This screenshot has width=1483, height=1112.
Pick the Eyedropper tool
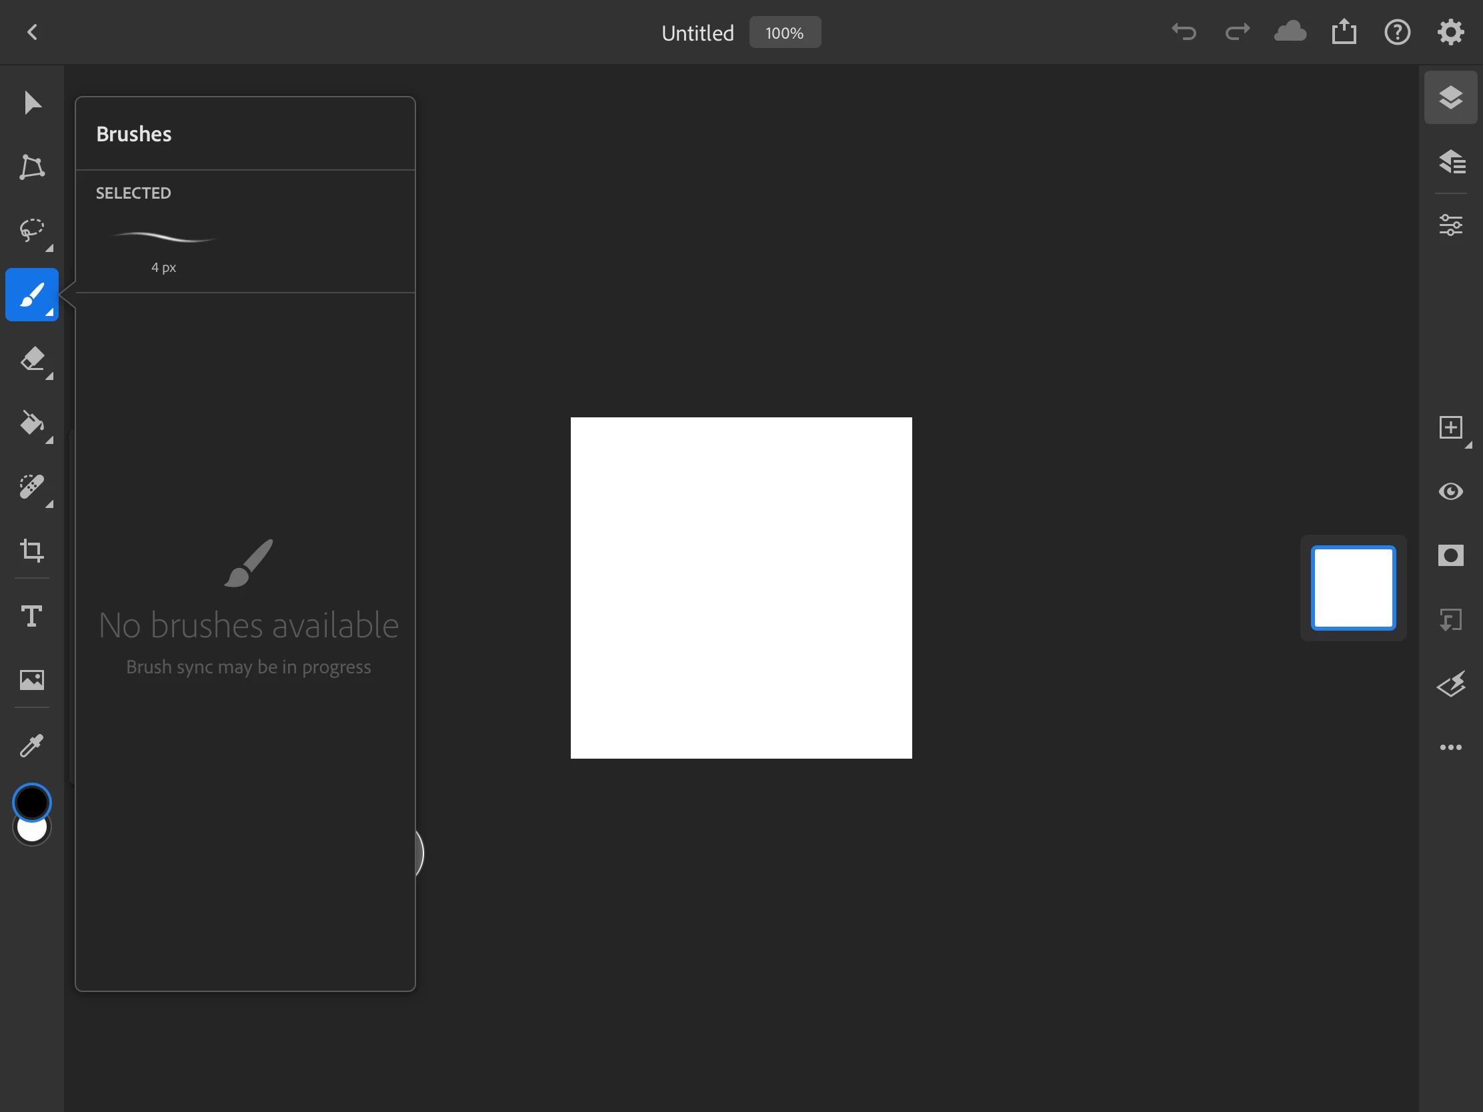(x=31, y=745)
